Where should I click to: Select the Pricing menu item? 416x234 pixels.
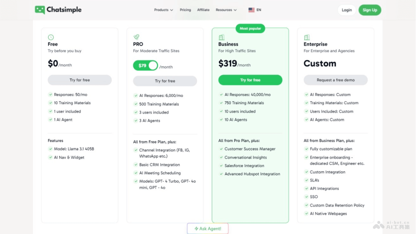185,10
